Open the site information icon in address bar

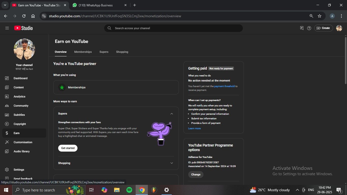(44, 16)
